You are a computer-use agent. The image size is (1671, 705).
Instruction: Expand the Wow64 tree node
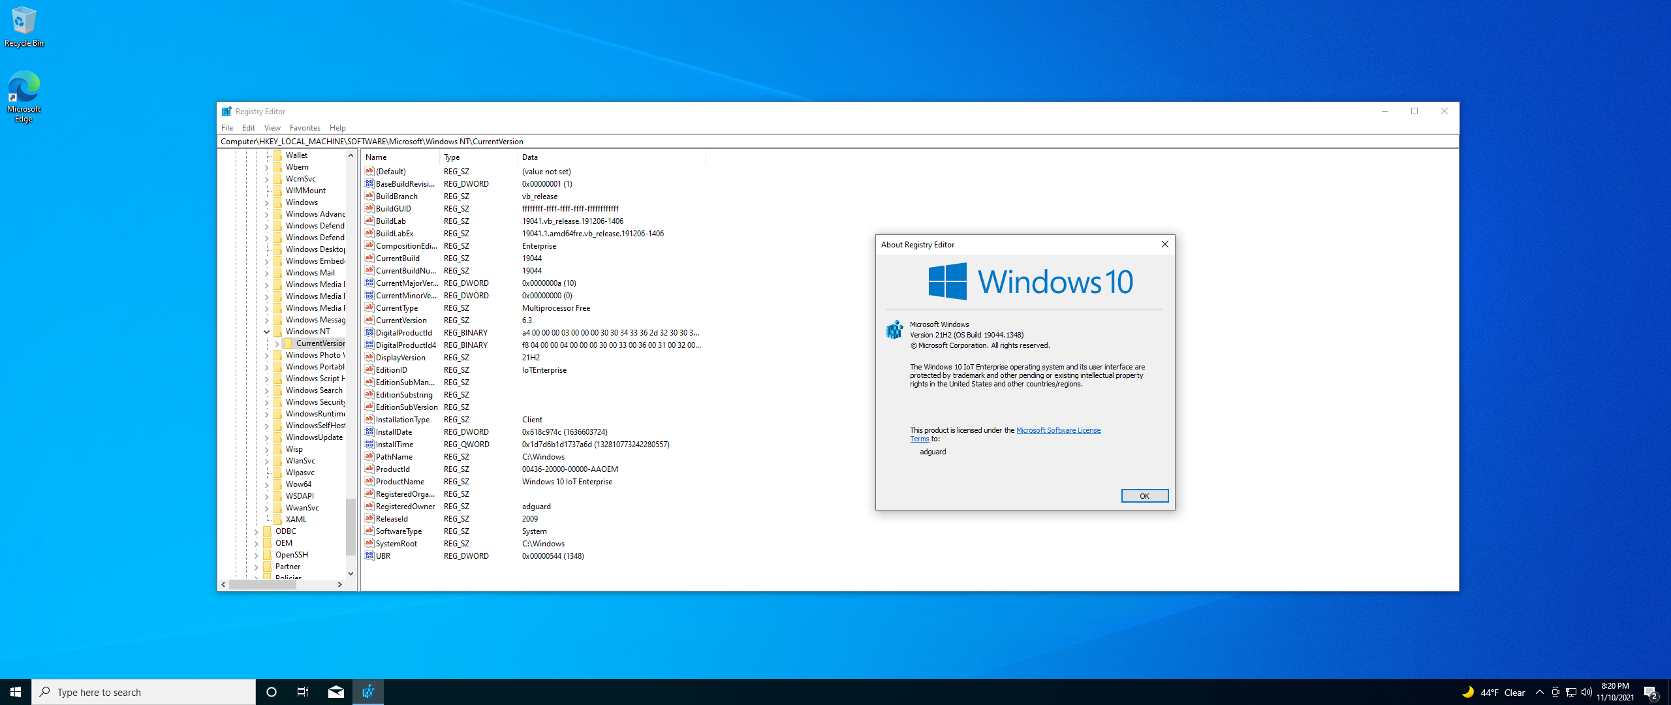267,484
